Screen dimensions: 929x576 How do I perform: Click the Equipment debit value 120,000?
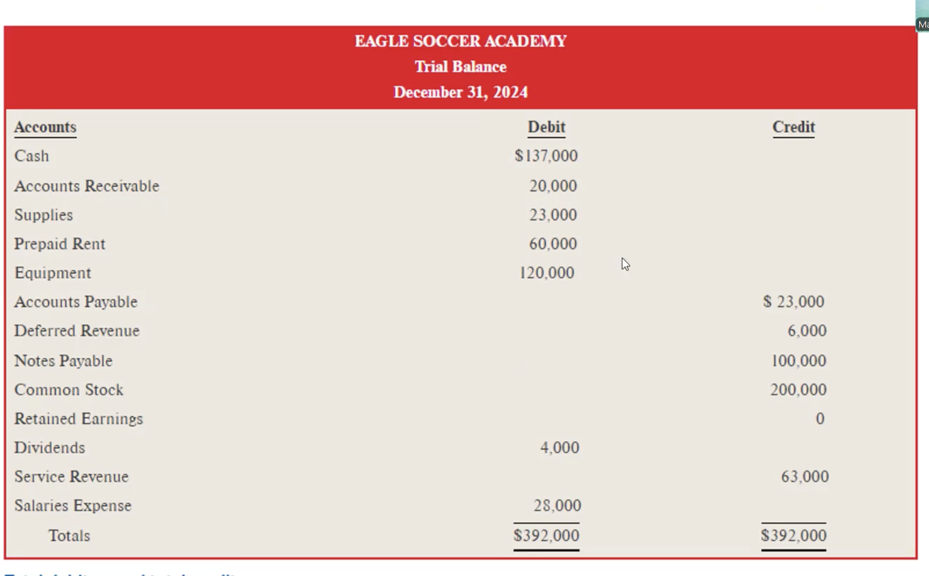(547, 273)
